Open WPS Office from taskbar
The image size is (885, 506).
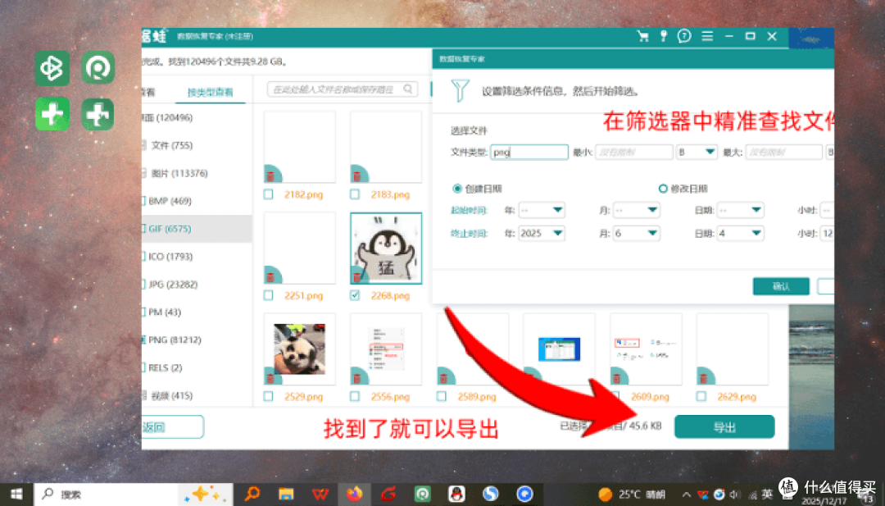click(x=320, y=495)
